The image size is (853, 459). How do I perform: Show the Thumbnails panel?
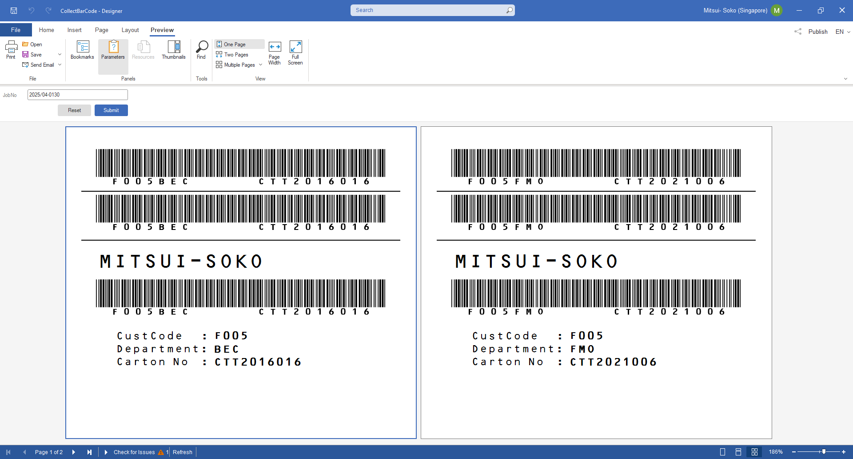174,50
